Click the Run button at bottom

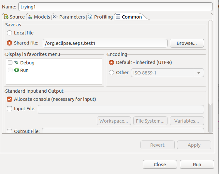pos(197,165)
